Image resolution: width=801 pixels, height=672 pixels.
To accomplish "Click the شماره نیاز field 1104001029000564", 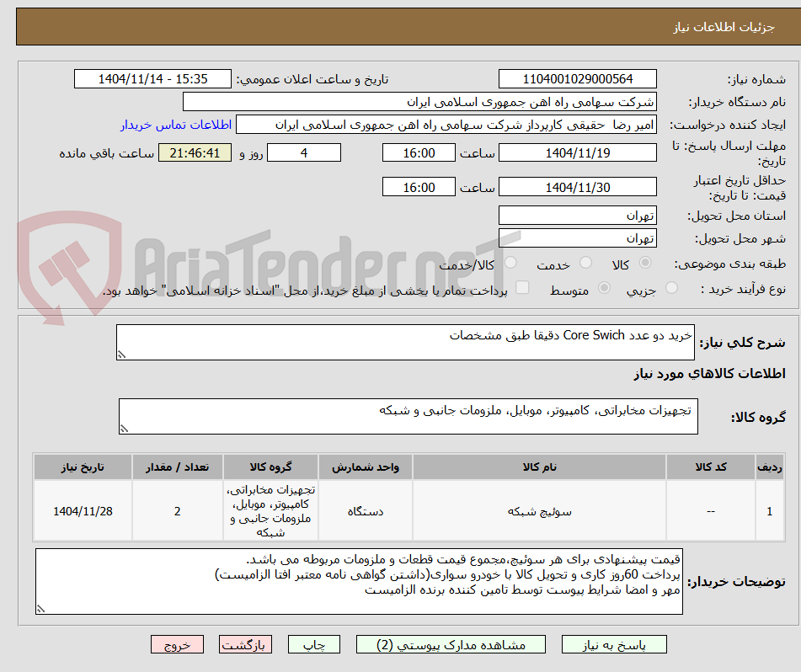I will click(577, 79).
